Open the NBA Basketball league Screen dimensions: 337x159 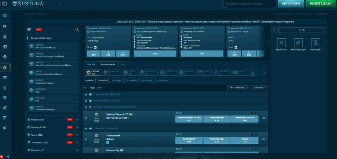pyautogui.click(x=53, y=90)
